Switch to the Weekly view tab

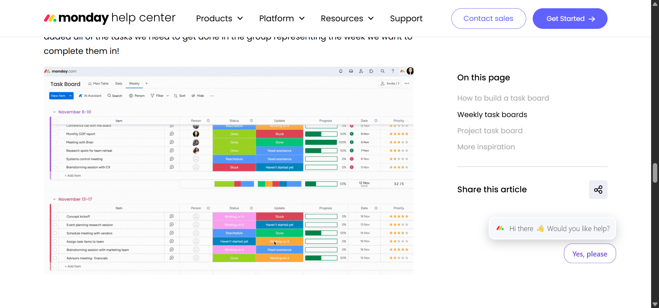click(134, 83)
